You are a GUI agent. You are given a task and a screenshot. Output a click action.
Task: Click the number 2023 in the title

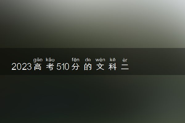point(22,67)
